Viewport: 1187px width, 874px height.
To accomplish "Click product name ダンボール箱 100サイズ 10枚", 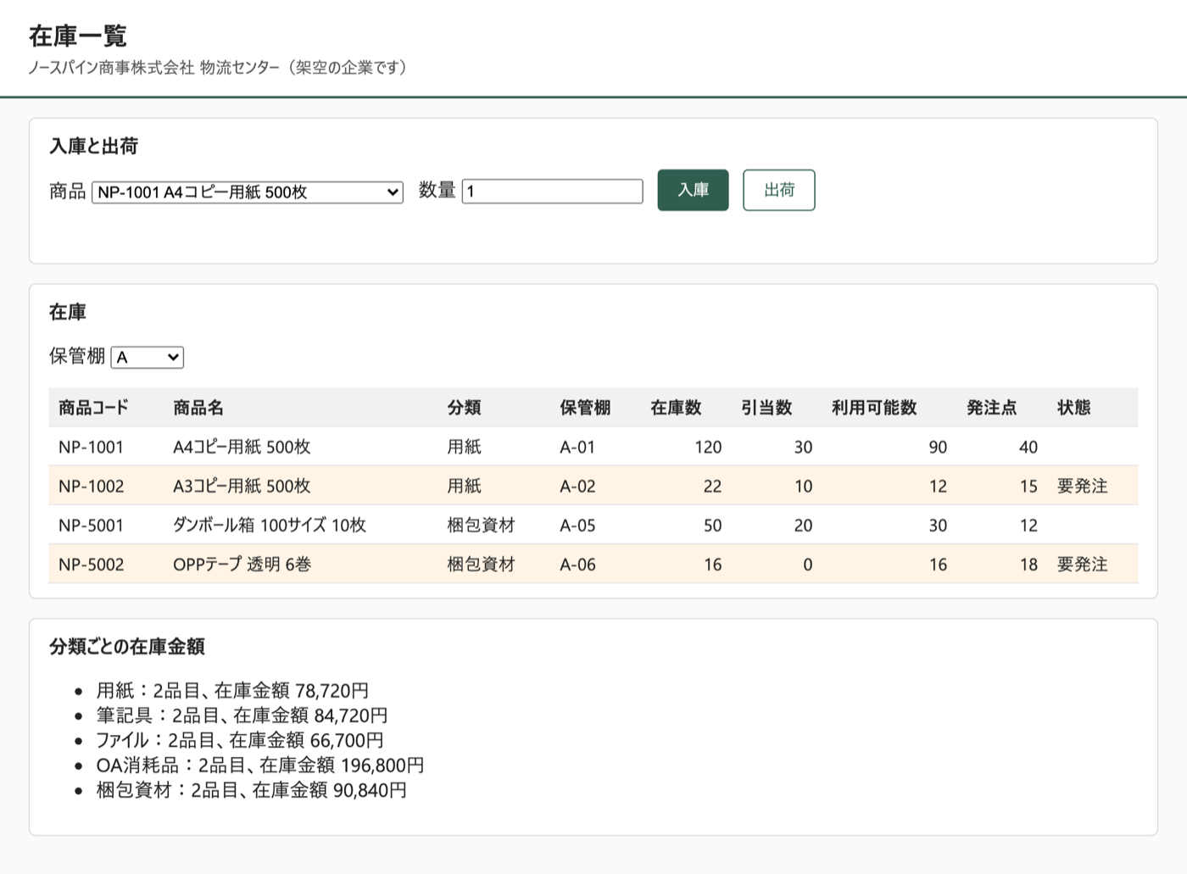I will point(270,525).
